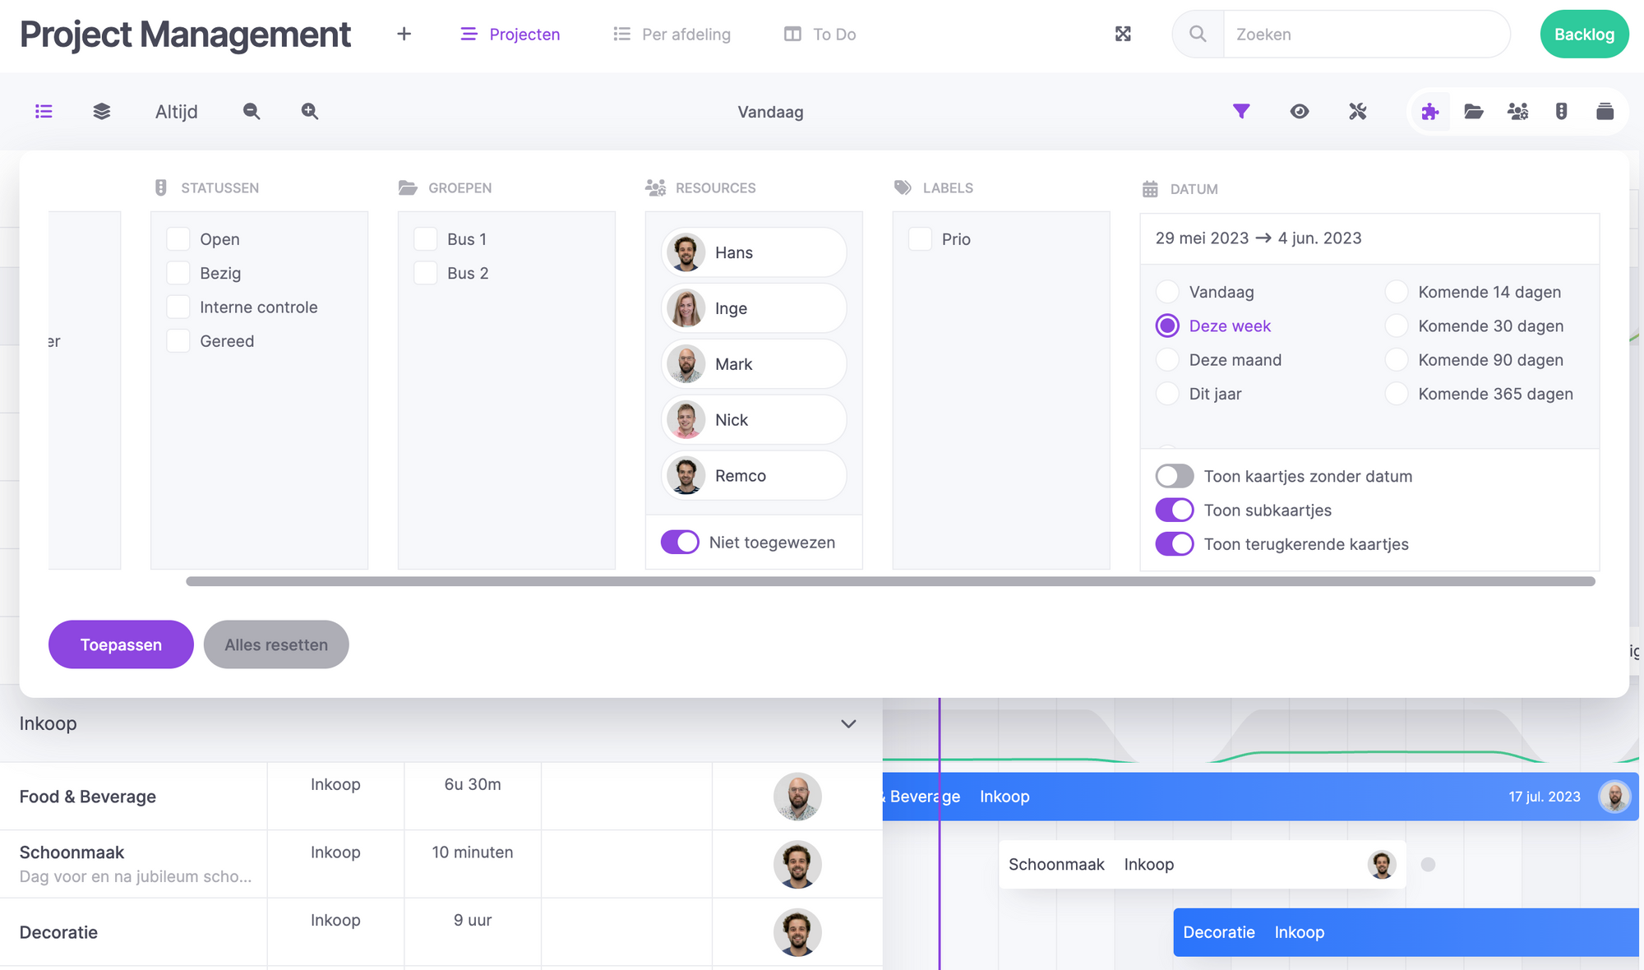Screen dimensions: 1644x970
Task: Click the stack/layers icon in toolbar
Action: tap(100, 109)
